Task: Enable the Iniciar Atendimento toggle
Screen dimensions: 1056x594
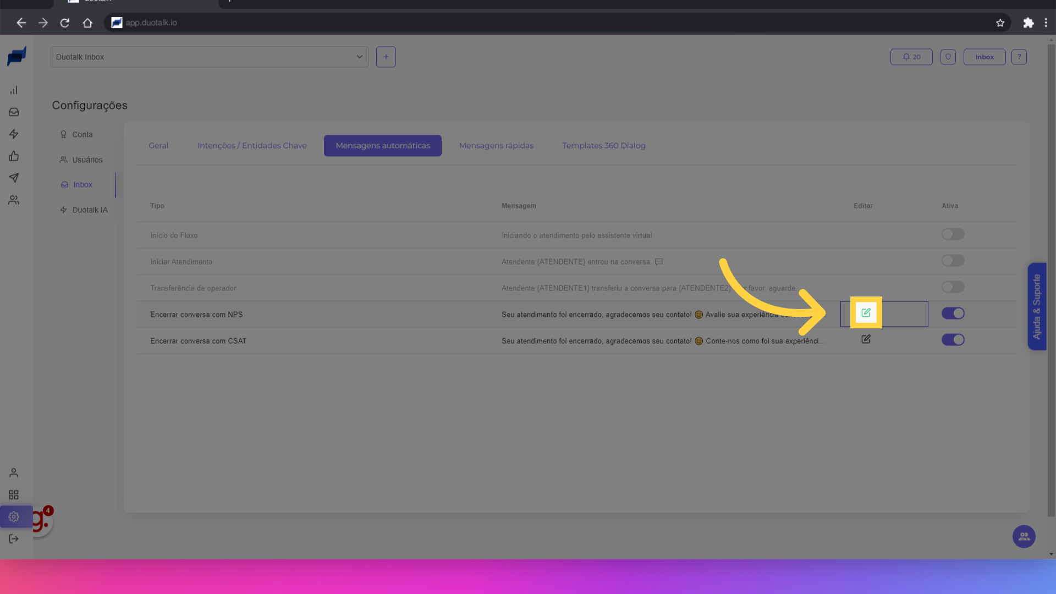Action: click(953, 261)
